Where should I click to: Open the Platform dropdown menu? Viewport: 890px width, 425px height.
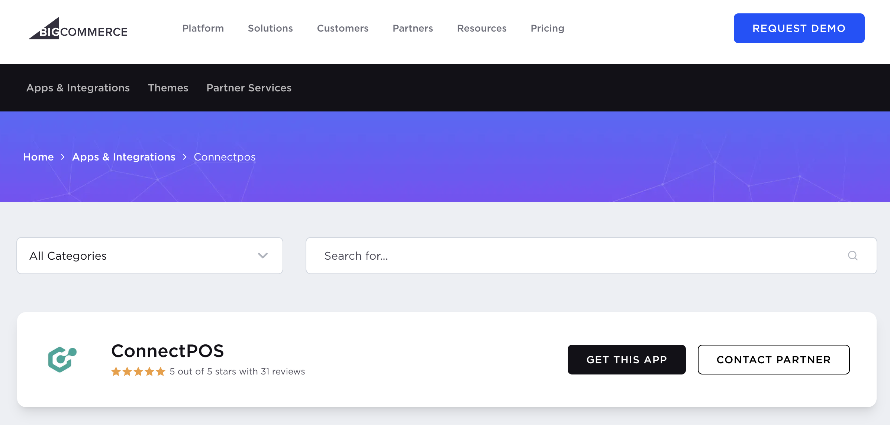tap(203, 28)
